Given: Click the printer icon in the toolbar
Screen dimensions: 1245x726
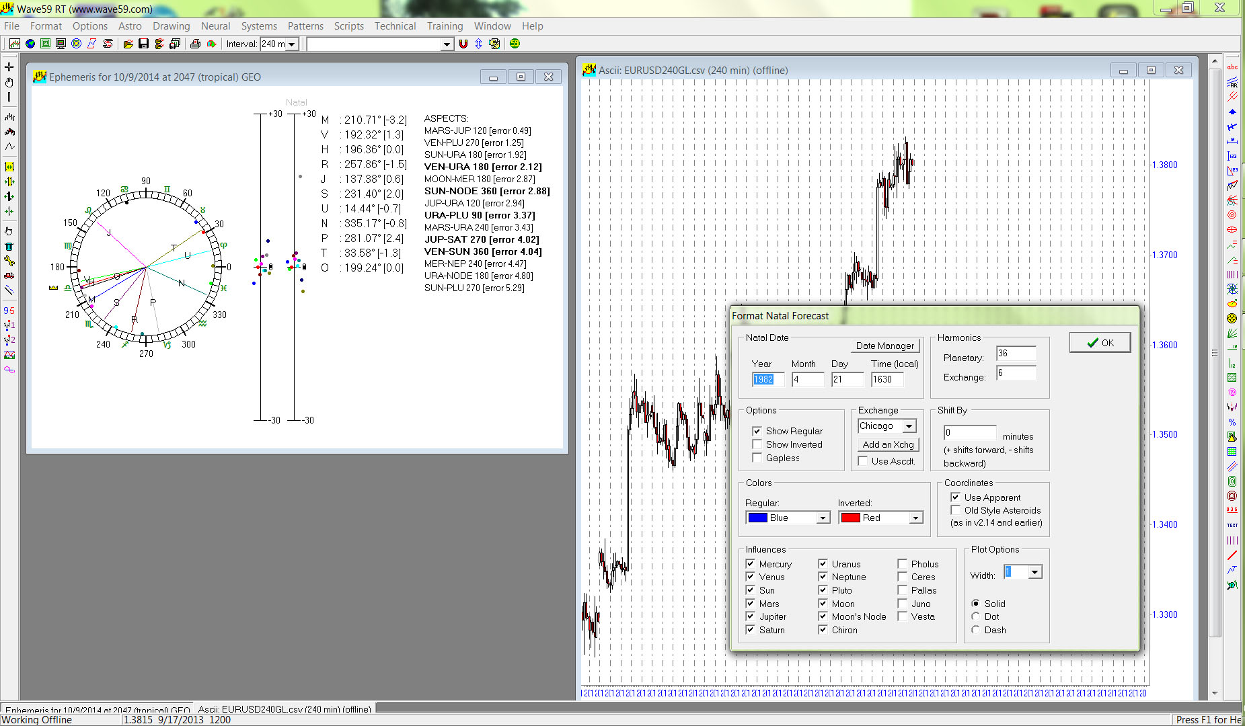Looking at the screenshot, I should click(x=195, y=44).
